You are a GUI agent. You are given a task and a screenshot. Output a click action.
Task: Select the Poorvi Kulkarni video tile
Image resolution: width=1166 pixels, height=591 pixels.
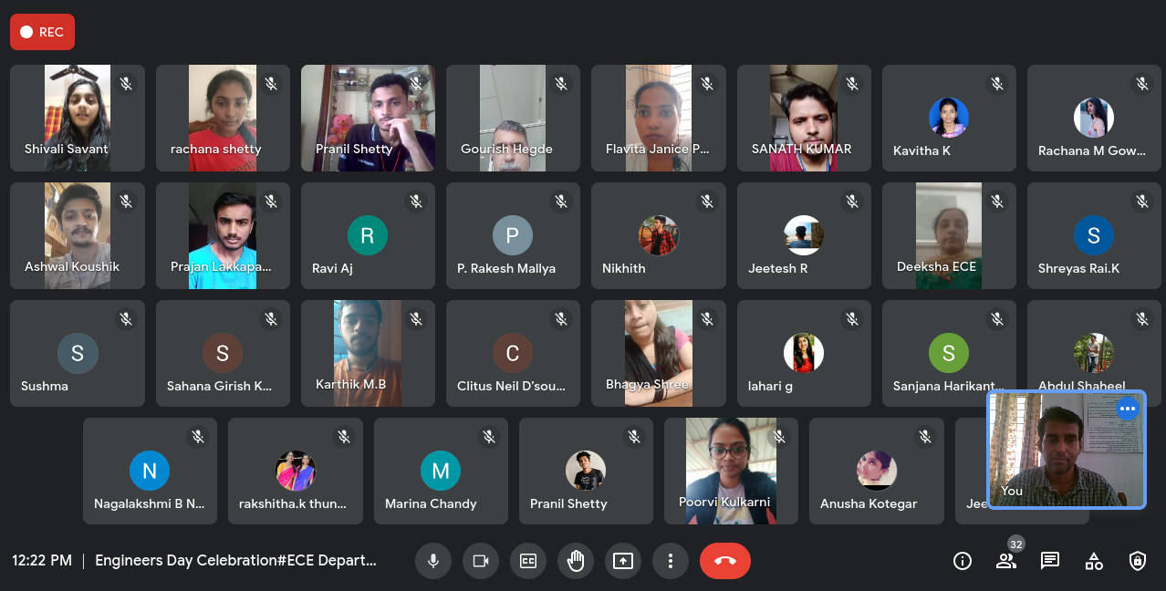pos(731,471)
